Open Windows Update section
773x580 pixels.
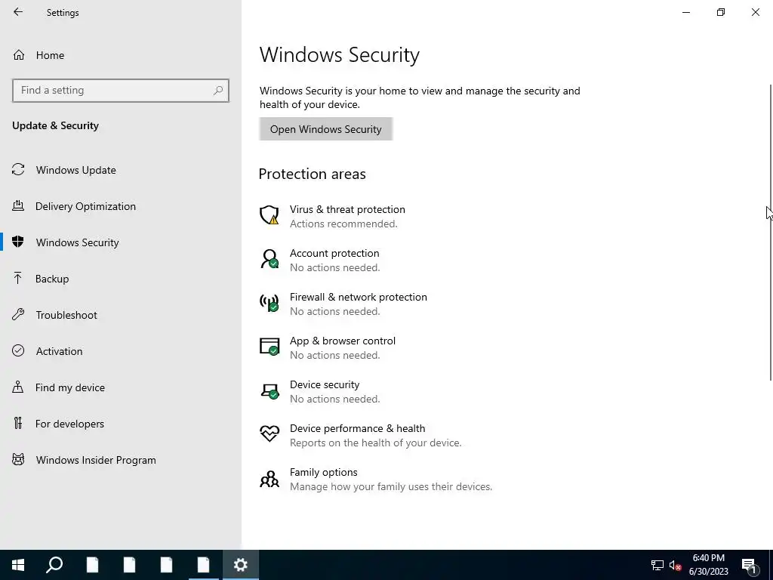click(76, 170)
